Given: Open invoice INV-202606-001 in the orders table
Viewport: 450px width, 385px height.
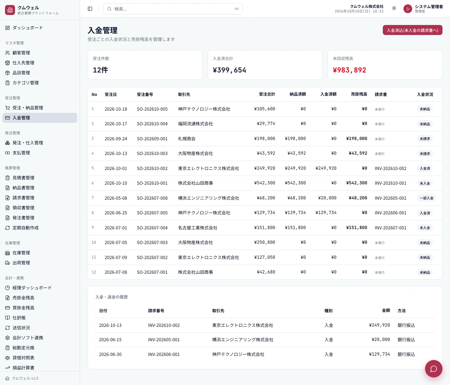Looking at the screenshot, I should pos(391,213).
